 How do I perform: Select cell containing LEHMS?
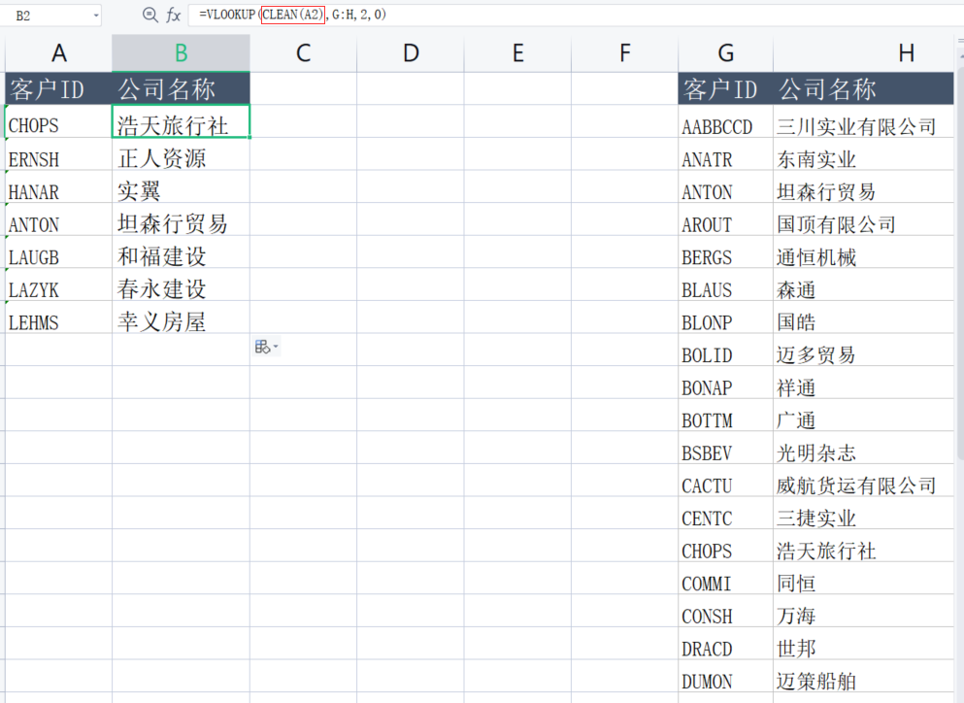point(58,317)
